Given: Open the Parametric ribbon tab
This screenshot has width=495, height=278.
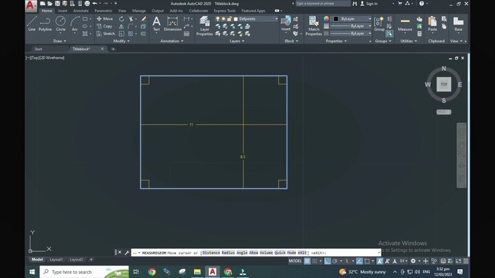Looking at the screenshot, I should tap(103, 11).
